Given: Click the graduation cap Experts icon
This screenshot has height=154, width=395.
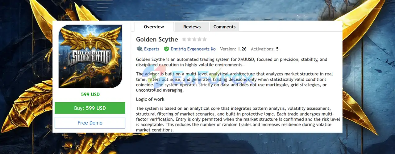Looking at the screenshot, I should click(139, 49).
